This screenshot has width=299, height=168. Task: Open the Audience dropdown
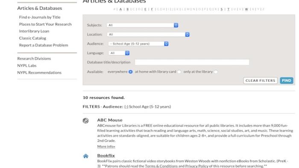coord(138,44)
